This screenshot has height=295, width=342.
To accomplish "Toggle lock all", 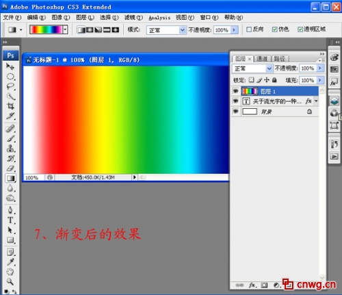I will [274, 80].
